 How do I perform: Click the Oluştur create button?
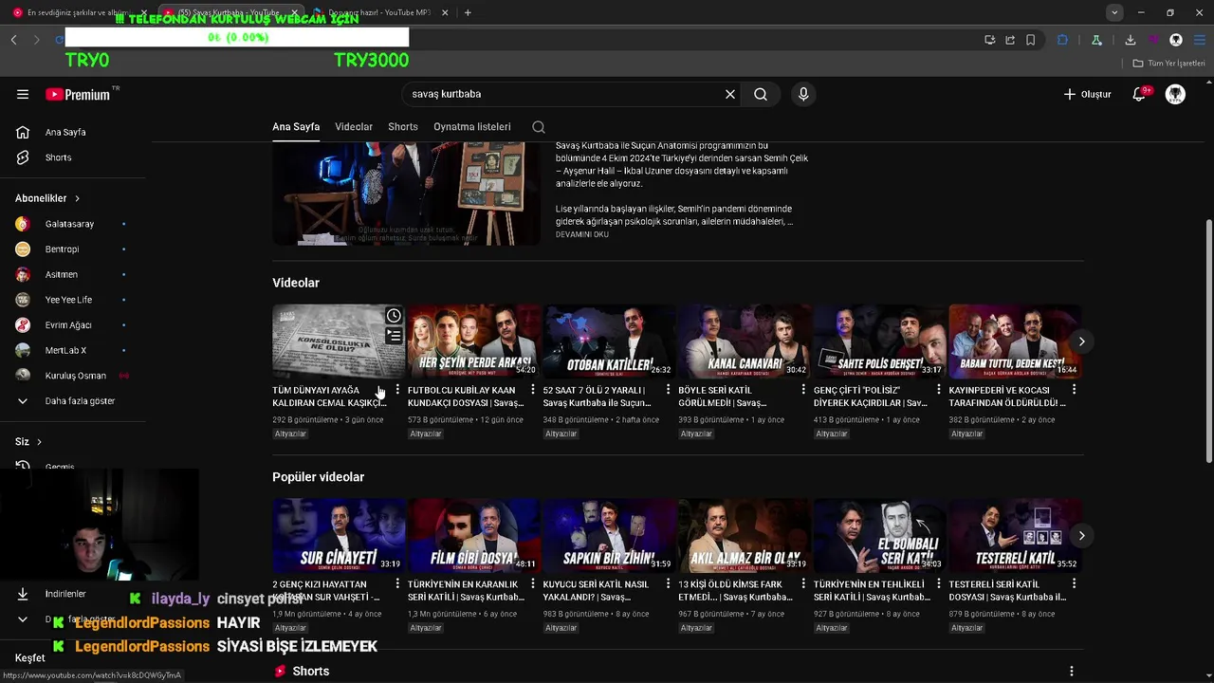(x=1087, y=94)
